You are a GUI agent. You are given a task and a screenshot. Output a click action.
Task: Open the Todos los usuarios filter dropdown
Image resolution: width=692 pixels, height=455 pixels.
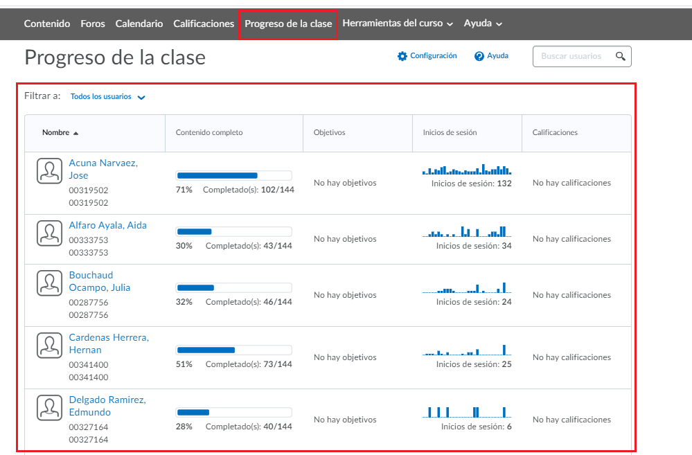pyautogui.click(x=108, y=97)
